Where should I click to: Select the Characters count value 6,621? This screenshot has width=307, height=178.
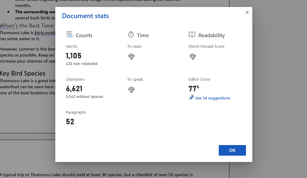(74, 89)
